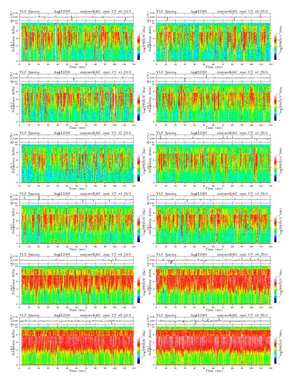Click "VLF Spectra" heading of the 0:20:0 panel
This screenshot has width=293, height=379.
tap(29, 11)
